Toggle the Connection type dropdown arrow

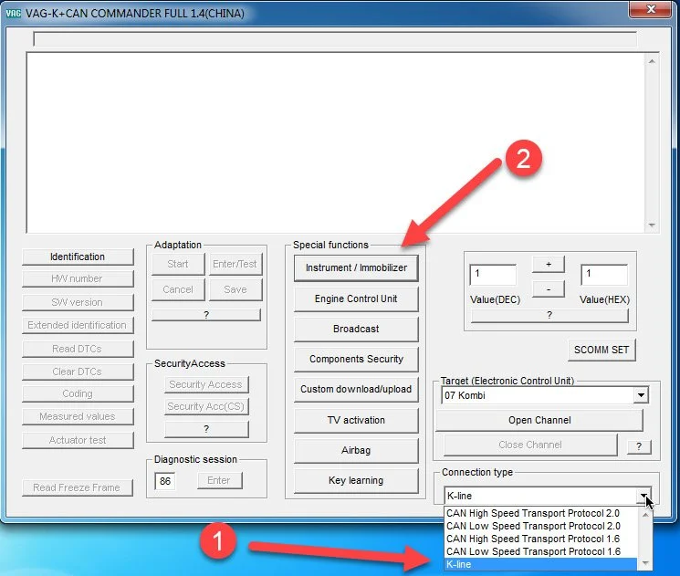pyautogui.click(x=643, y=496)
